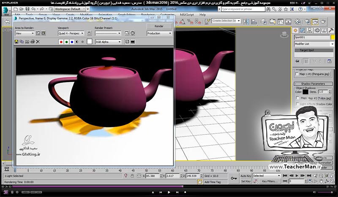The height and width of the screenshot is (197, 338).
Task: Click the Auto Region Selected icon
Action: coord(44,33)
